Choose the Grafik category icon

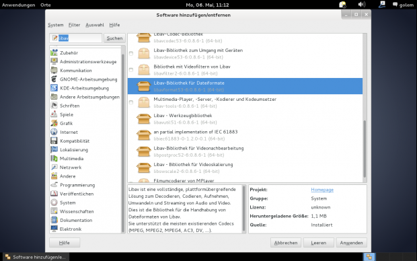point(54,123)
